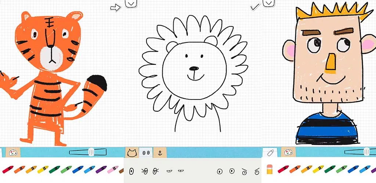Adjust brush size slider handle in the tiger panel
Screen dimensions: 376x183
[x=91, y=152]
